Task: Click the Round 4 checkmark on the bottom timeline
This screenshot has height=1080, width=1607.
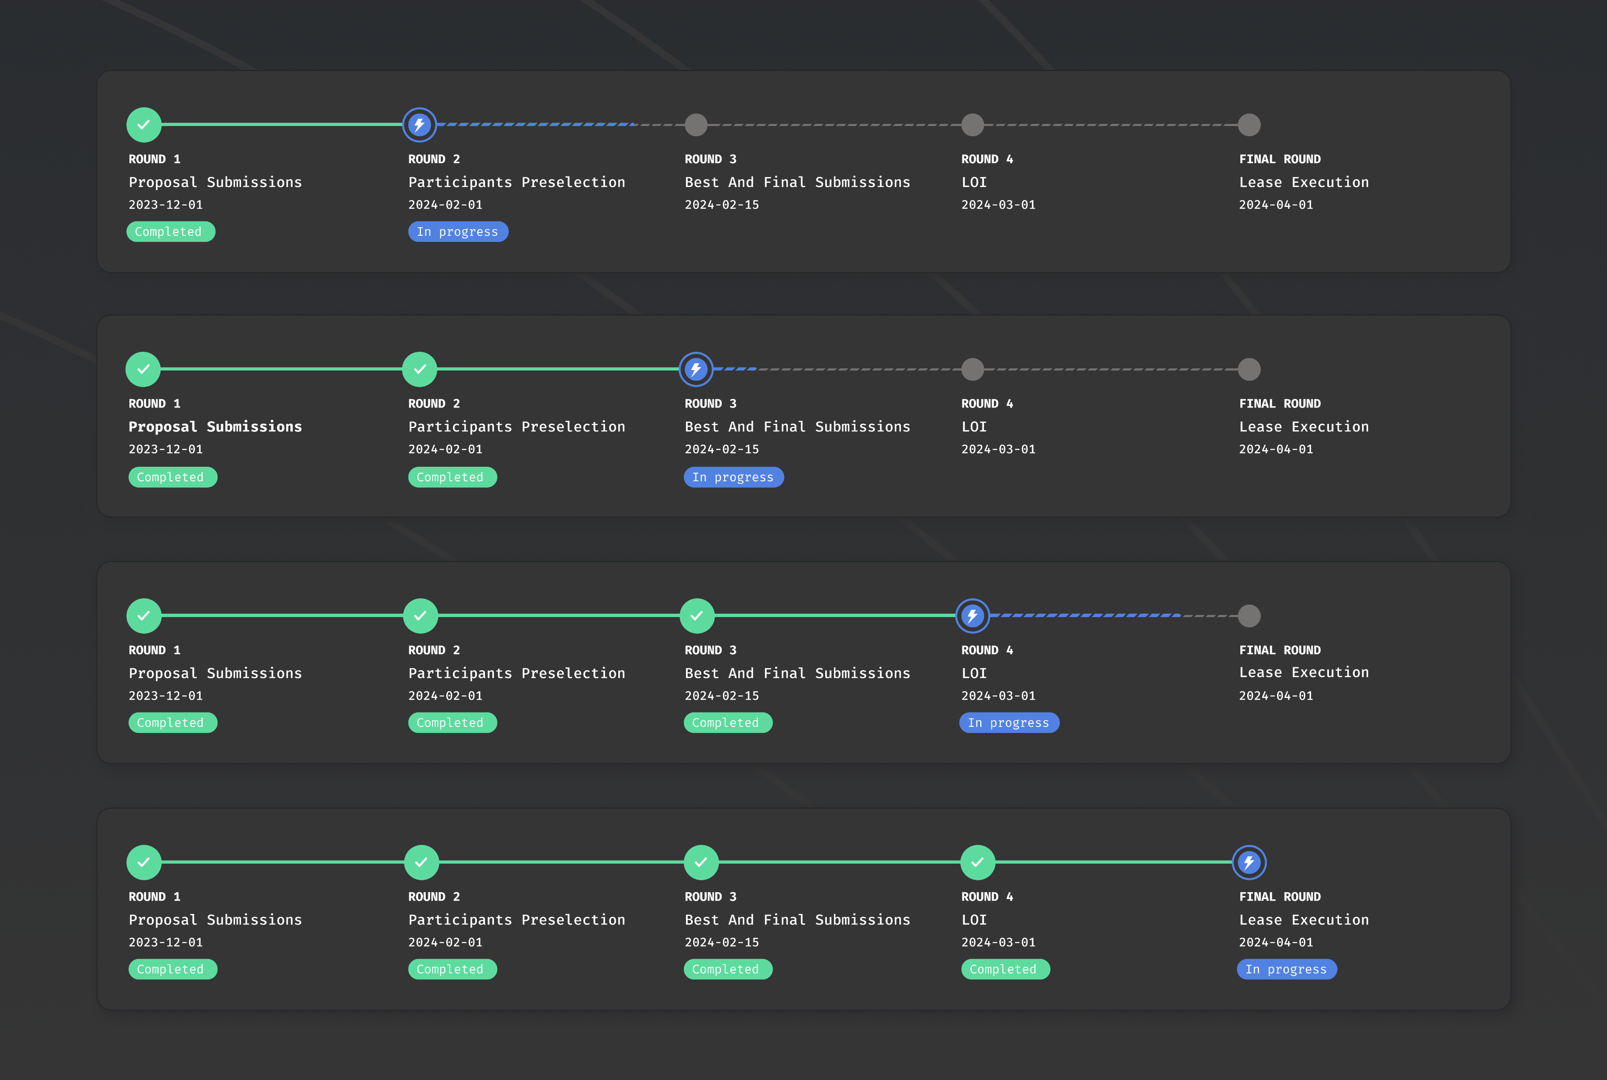Action: tap(978, 862)
